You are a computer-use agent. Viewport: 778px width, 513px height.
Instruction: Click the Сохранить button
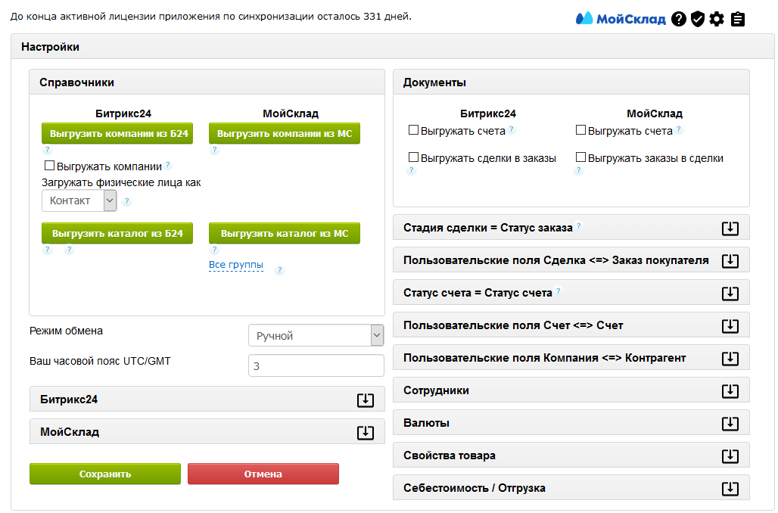click(105, 474)
